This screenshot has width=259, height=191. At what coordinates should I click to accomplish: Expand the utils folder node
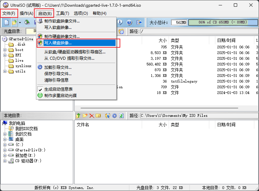[5, 71]
